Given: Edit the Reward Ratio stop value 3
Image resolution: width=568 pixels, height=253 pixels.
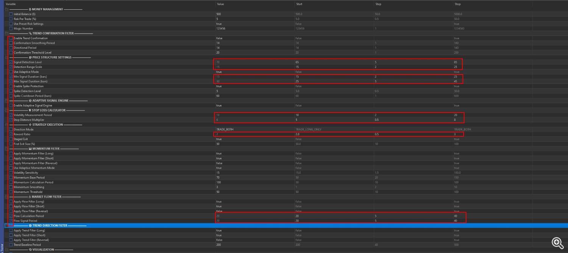Looking at the screenshot, I should (x=455, y=134).
